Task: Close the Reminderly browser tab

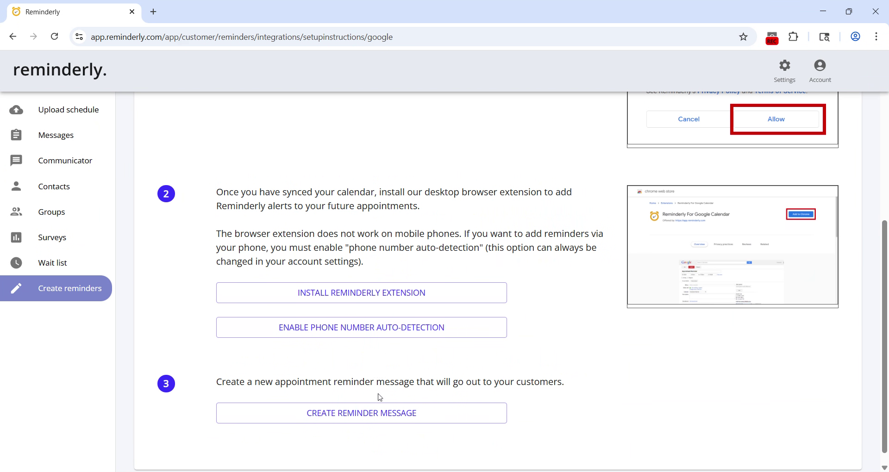Action: (x=132, y=12)
